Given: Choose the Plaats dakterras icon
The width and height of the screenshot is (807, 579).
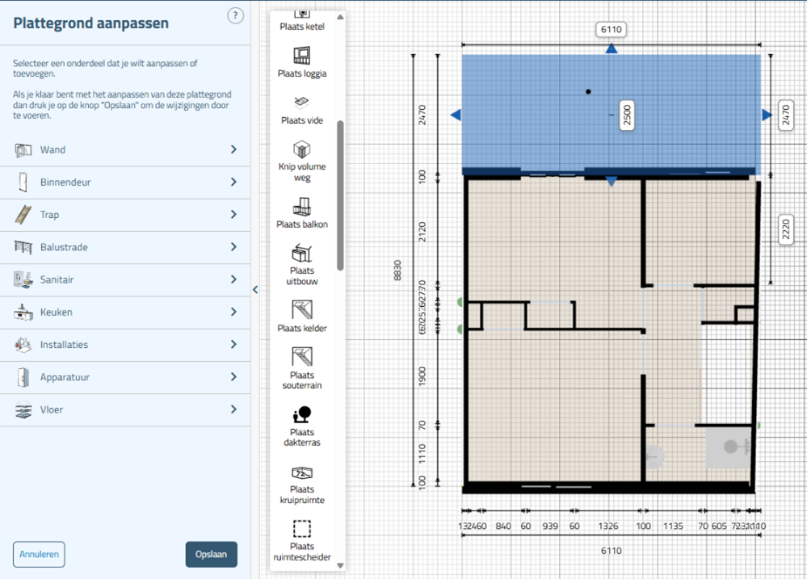Looking at the screenshot, I should click(x=302, y=414).
